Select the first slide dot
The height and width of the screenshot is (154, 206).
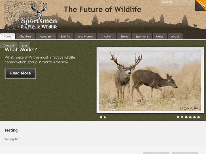(x=178, y=117)
